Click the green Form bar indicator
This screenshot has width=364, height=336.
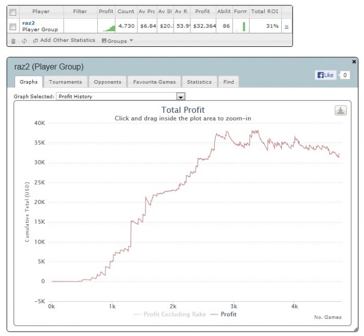244,27
